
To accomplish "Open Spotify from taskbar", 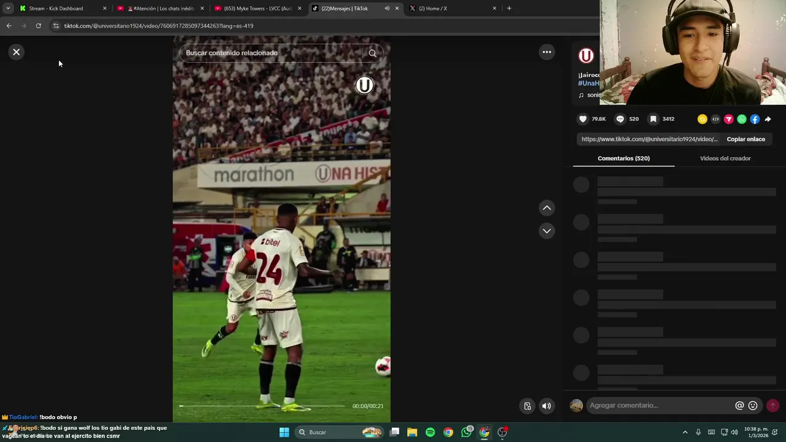I will (430, 432).
